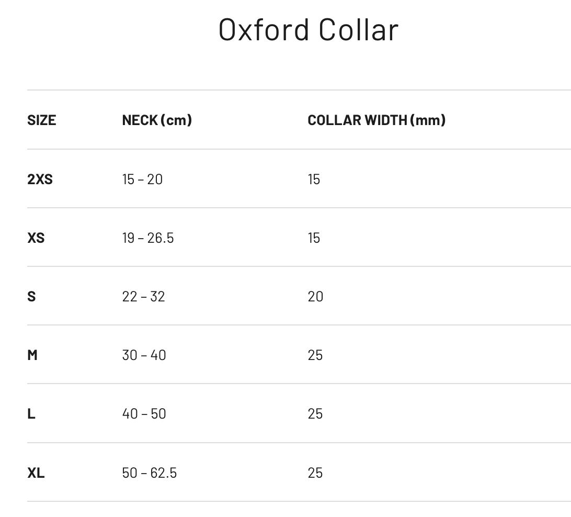Click the collar width value for XL
This screenshot has height=517, width=571.
click(315, 473)
